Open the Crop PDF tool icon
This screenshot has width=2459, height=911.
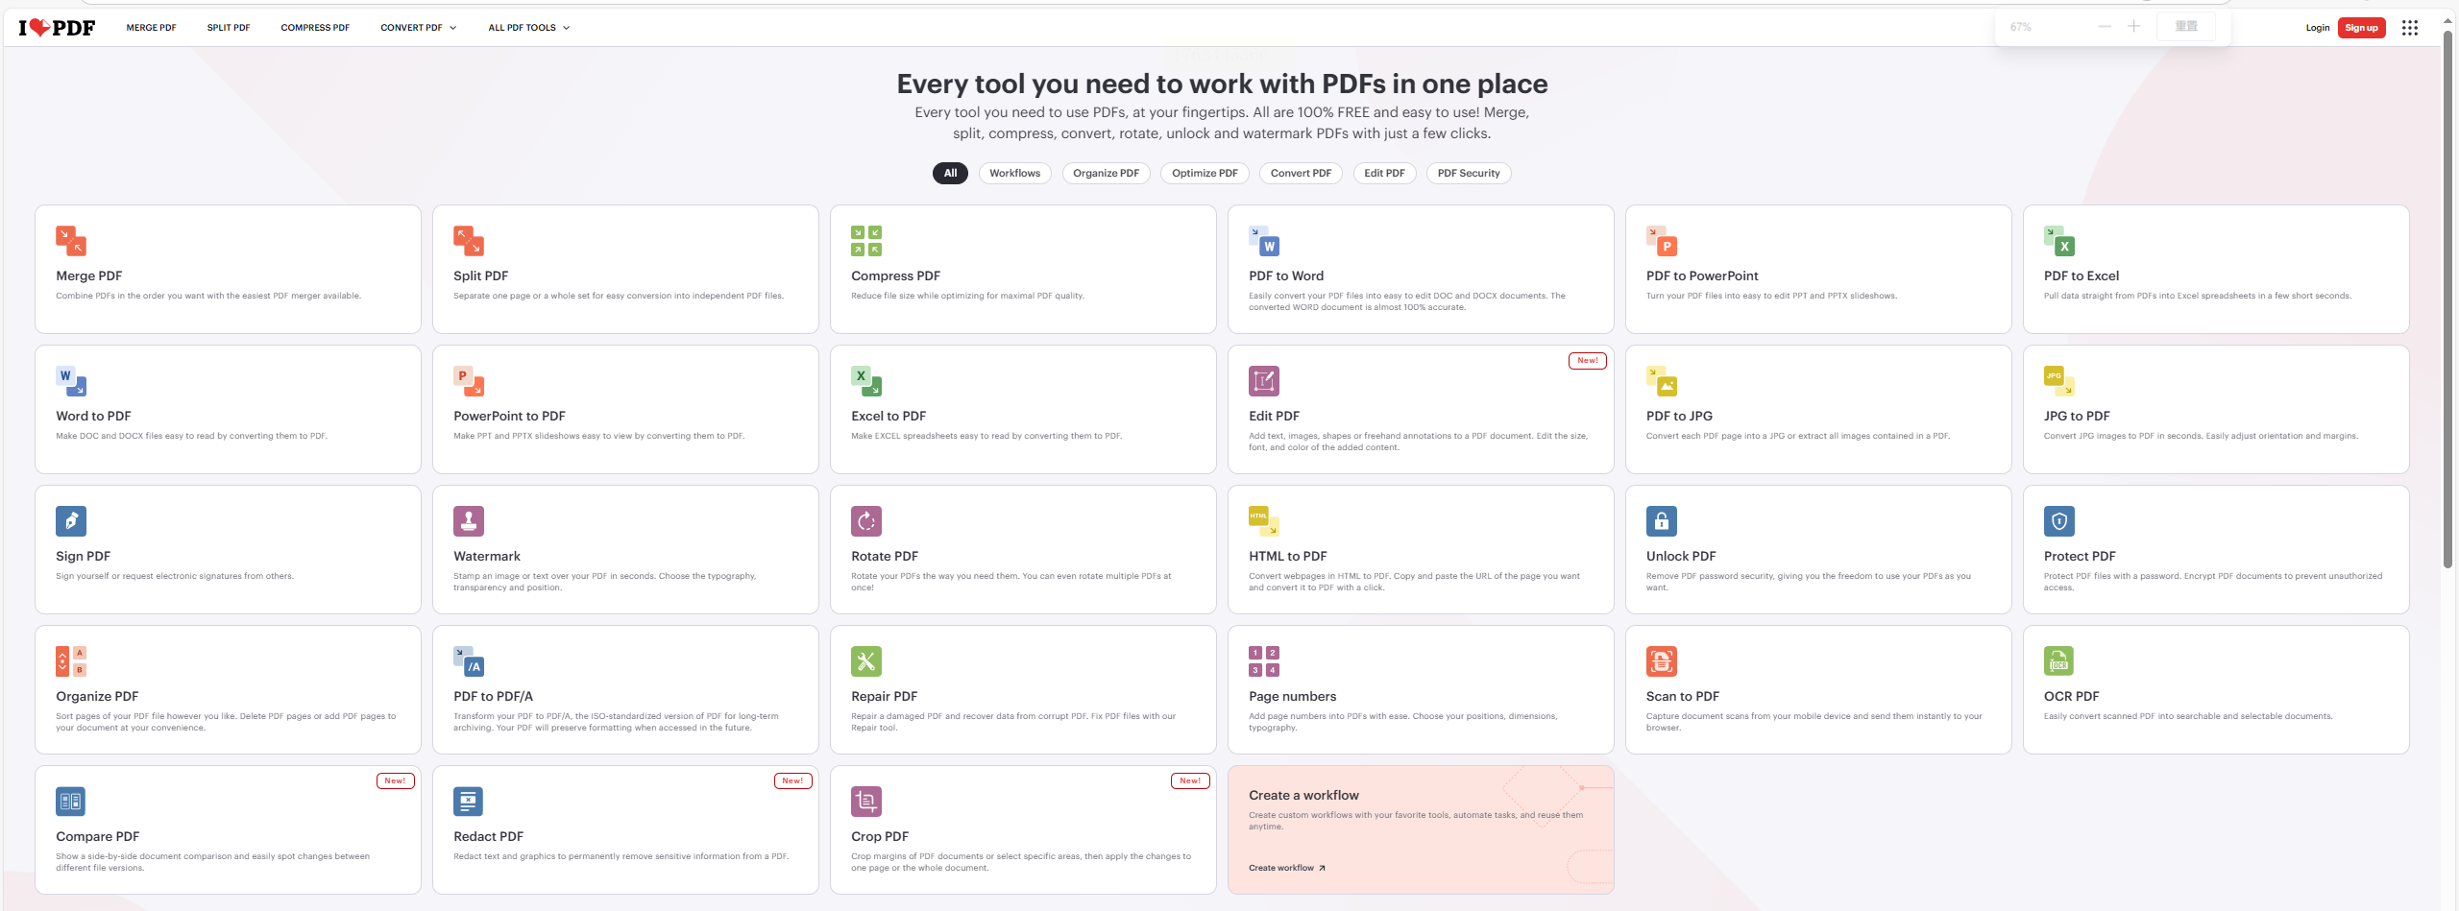click(x=865, y=802)
